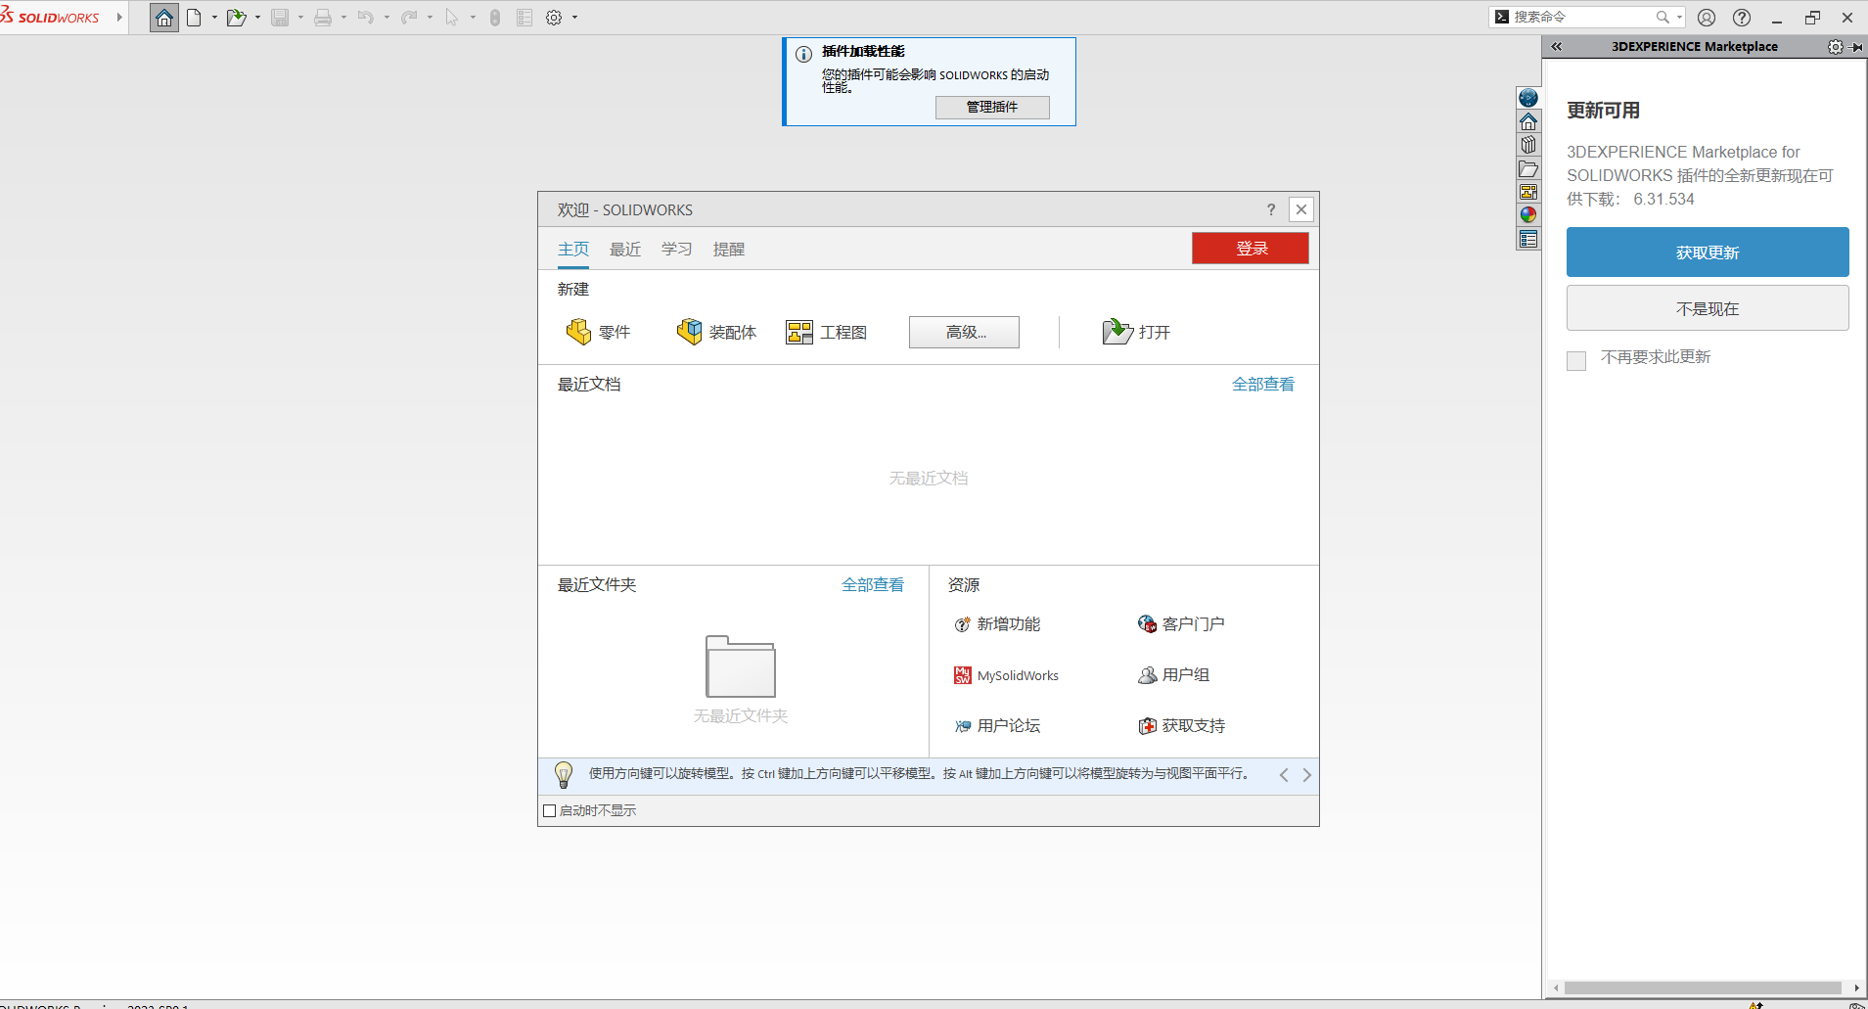Open the Appearances and Scenes panel
The width and height of the screenshot is (1868, 1009).
[1529, 214]
